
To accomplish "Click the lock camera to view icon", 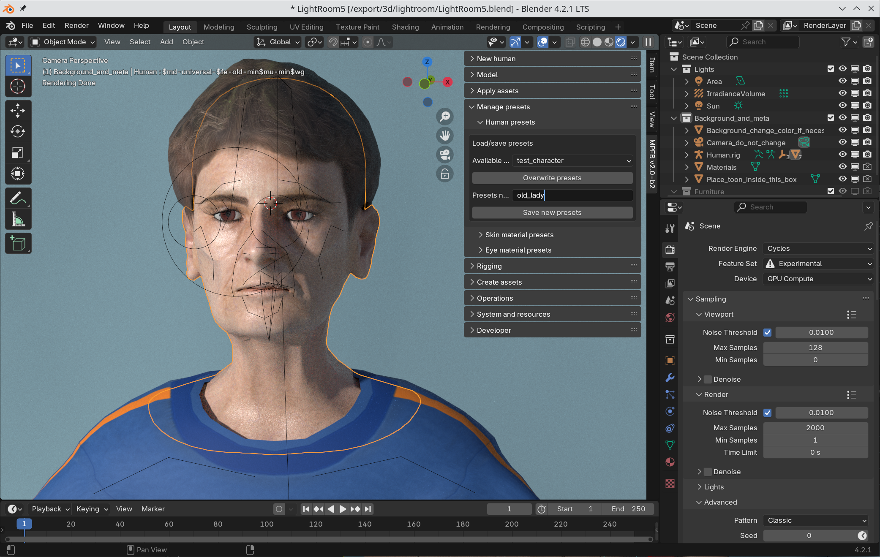I will click(x=445, y=174).
